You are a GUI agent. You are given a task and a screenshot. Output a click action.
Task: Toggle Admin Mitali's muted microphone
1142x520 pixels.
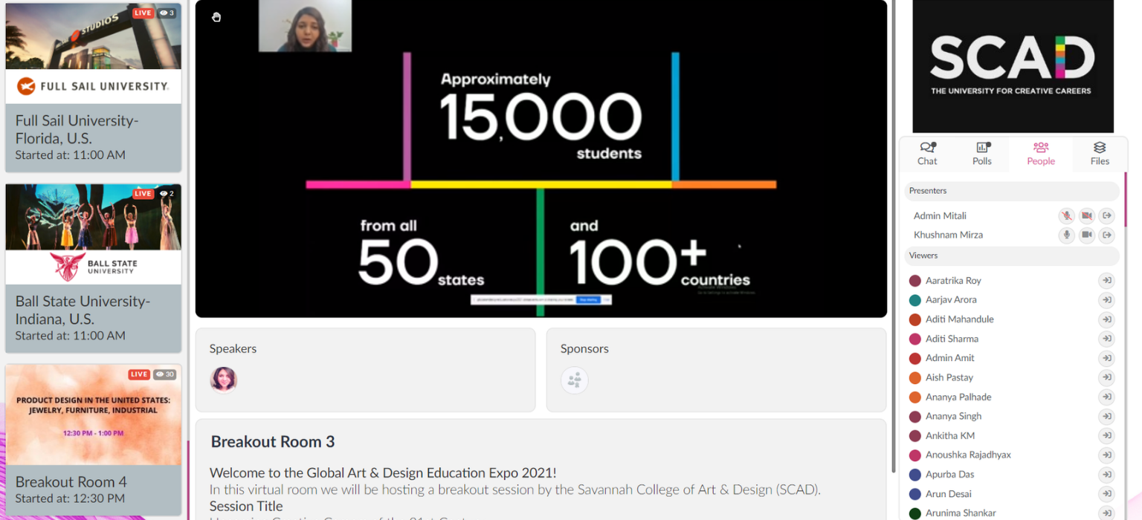click(x=1066, y=215)
